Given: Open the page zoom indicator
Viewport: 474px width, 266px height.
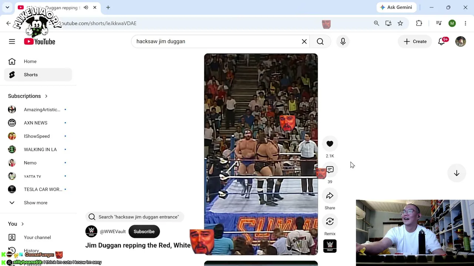Looking at the screenshot, I should tap(377, 23).
